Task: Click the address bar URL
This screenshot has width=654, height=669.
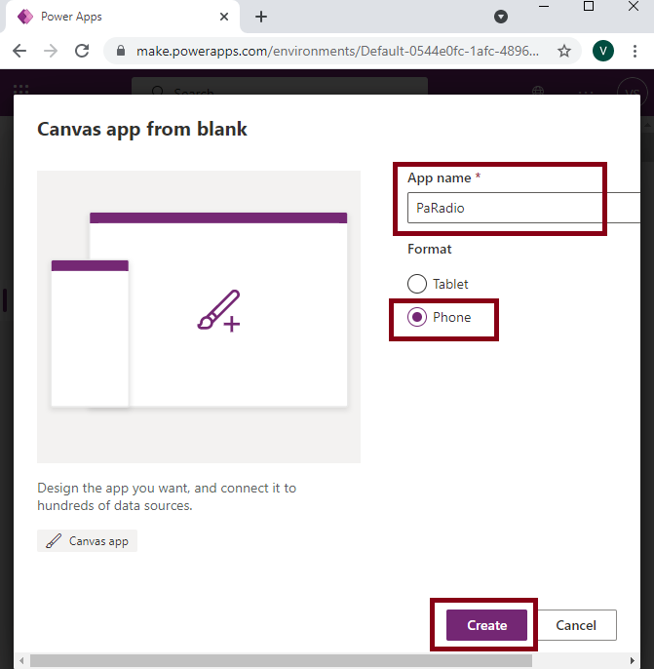Action: (336, 51)
